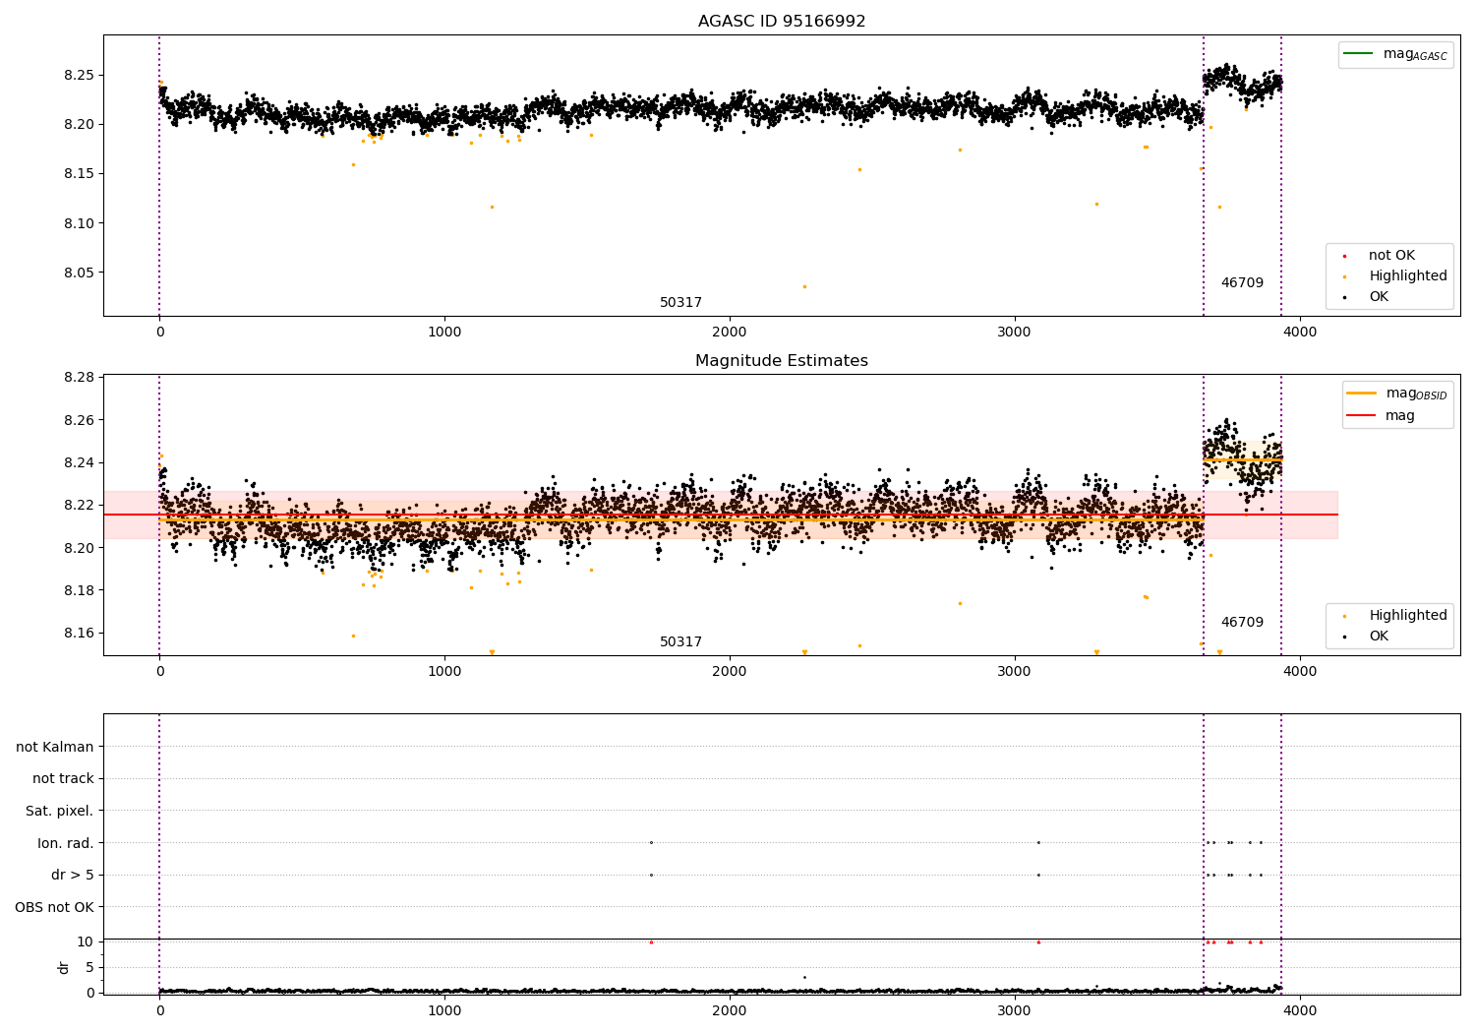
Task: Click the 'Ion. rad.' axis label
Action: [66, 843]
